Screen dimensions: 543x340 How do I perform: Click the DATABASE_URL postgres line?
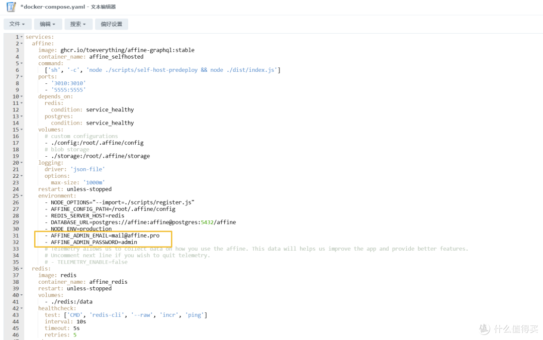click(140, 222)
